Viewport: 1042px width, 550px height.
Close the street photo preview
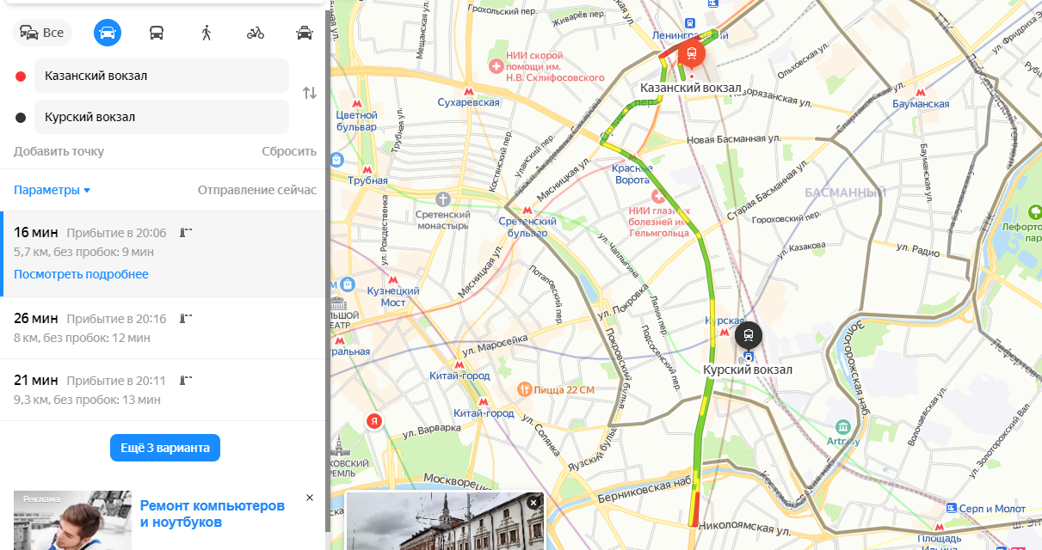[533, 502]
